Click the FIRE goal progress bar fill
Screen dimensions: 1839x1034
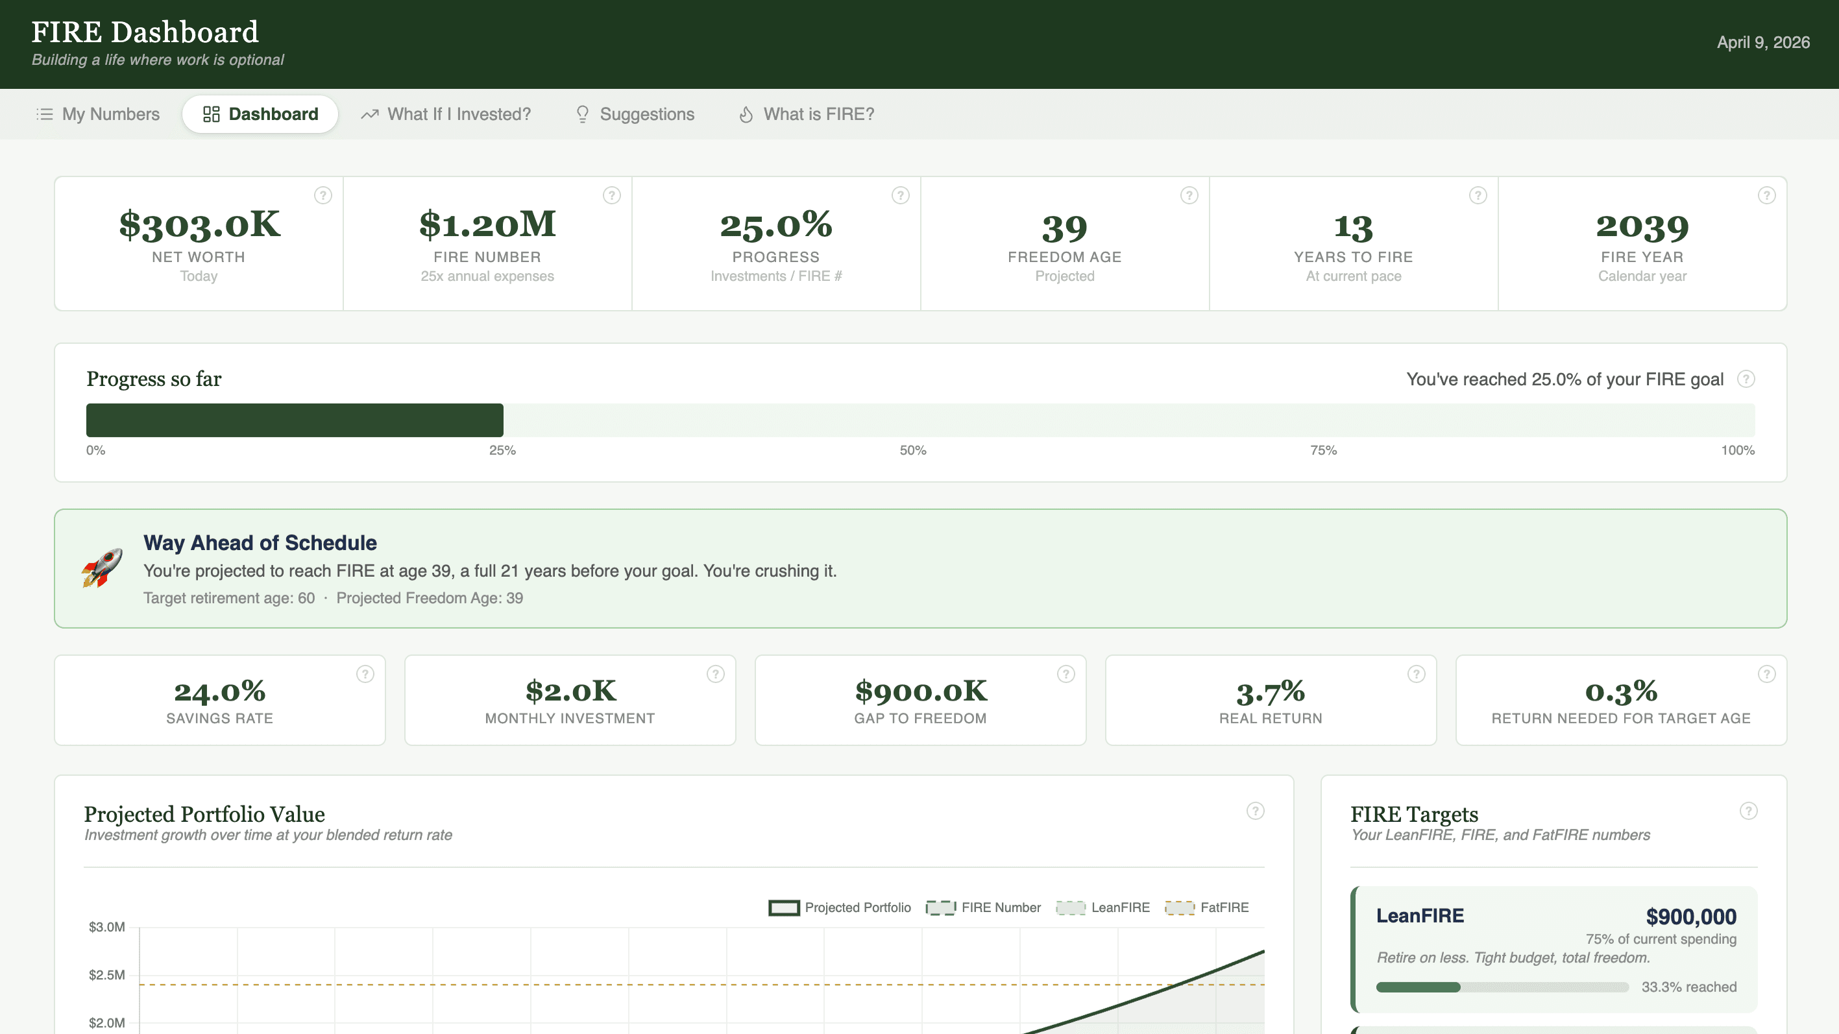pyautogui.click(x=295, y=420)
